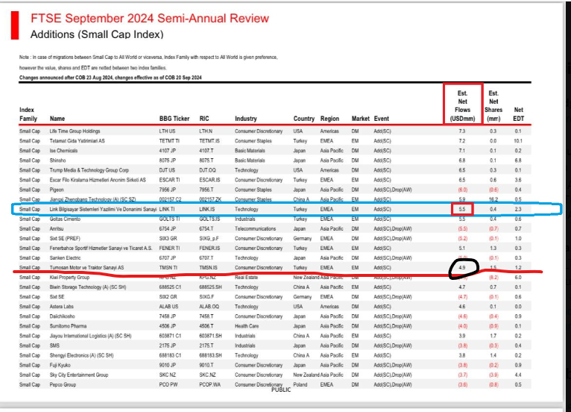Select 'Trump Media & Technology Group Corp'
The width and height of the screenshot is (571, 412).
(89, 170)
